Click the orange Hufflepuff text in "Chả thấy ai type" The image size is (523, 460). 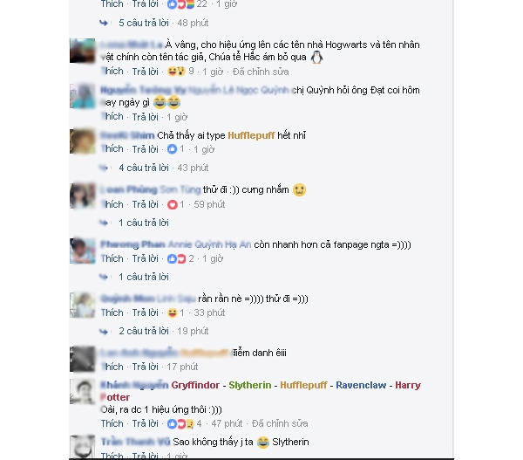click(x=251, y=135)
